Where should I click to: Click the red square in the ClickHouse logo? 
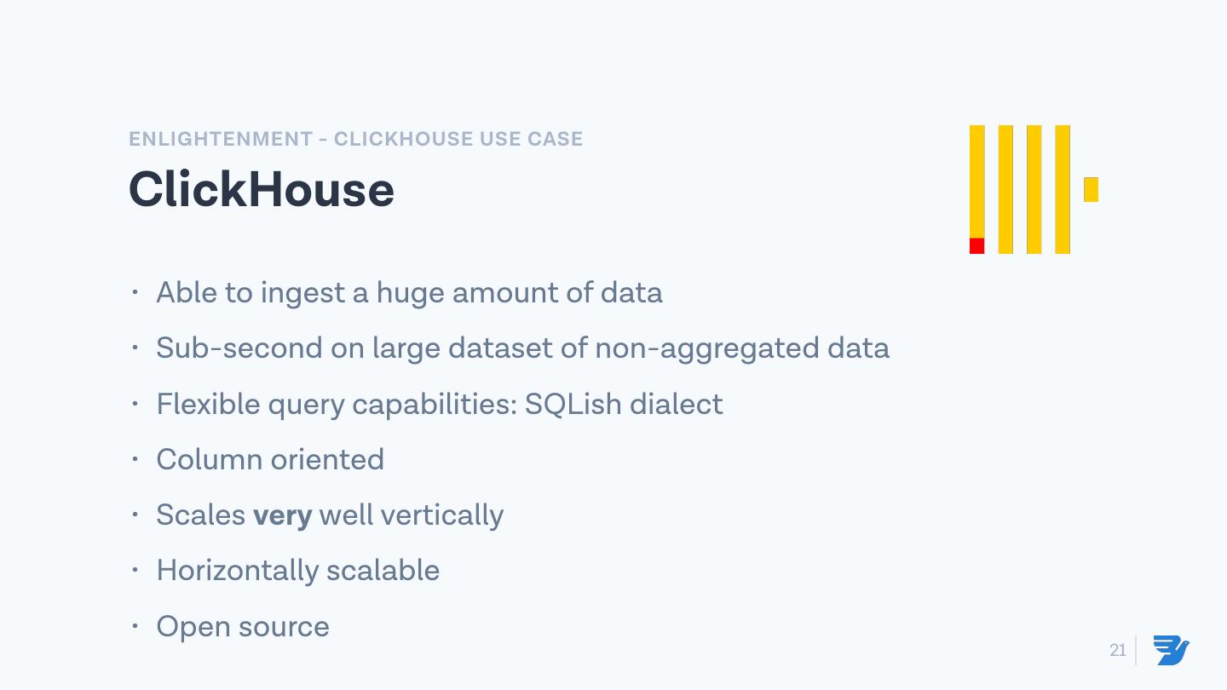coord(976,246)
